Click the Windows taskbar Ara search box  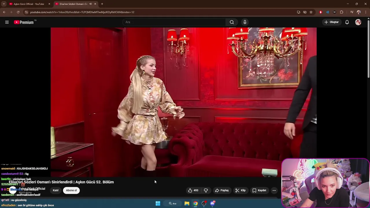pos(173,203)
